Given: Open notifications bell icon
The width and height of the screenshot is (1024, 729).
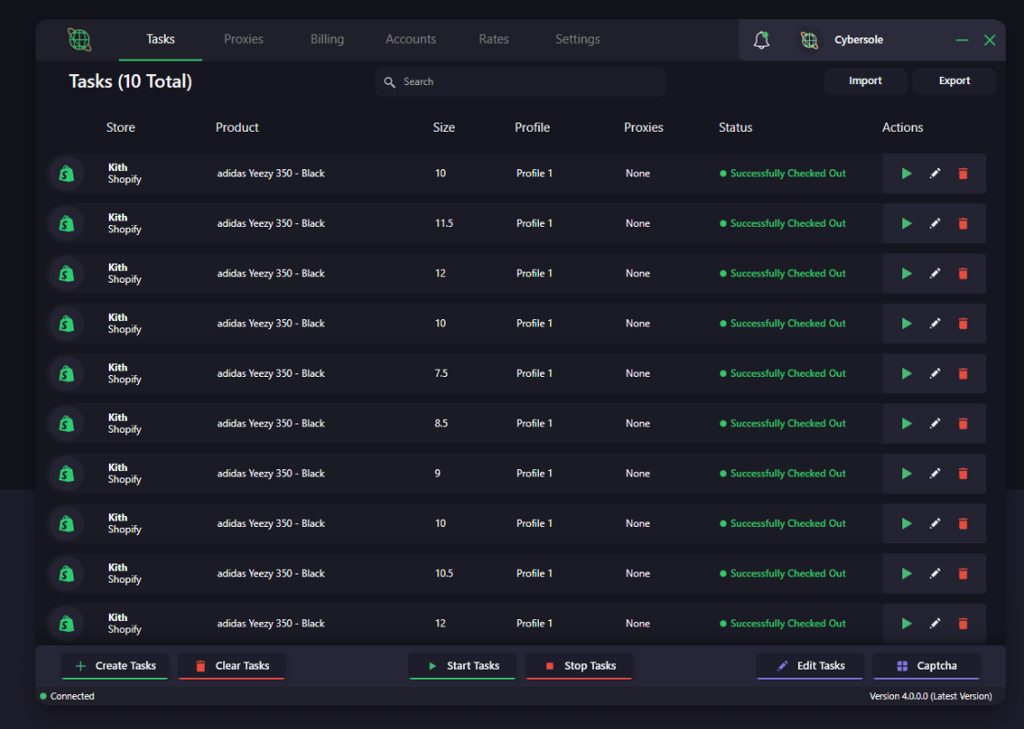Looking at the screenshot, I should [761, 40].
